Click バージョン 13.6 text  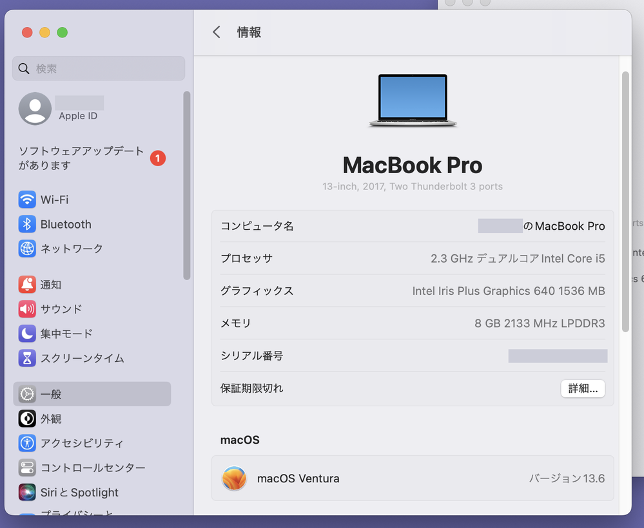click(x=567, y=478)
